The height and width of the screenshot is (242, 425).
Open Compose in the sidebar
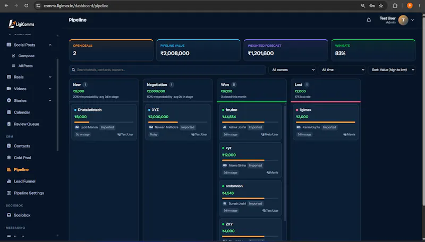pyautogui.click(x=26, y=56)
